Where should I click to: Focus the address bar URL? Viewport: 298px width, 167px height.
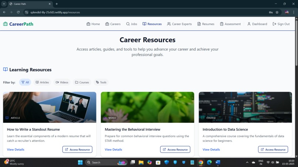pyautogui.click(x=55, y=12)
